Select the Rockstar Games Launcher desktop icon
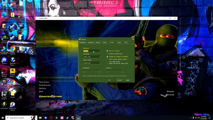The width and height of the screenshot is (213, 120). tap(13, 72)
